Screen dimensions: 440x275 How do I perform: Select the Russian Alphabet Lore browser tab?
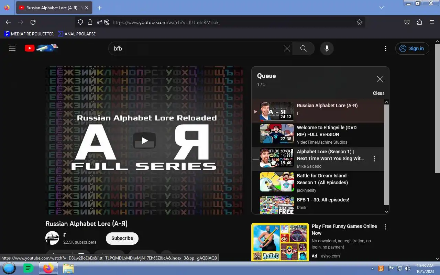click(54, 8)
